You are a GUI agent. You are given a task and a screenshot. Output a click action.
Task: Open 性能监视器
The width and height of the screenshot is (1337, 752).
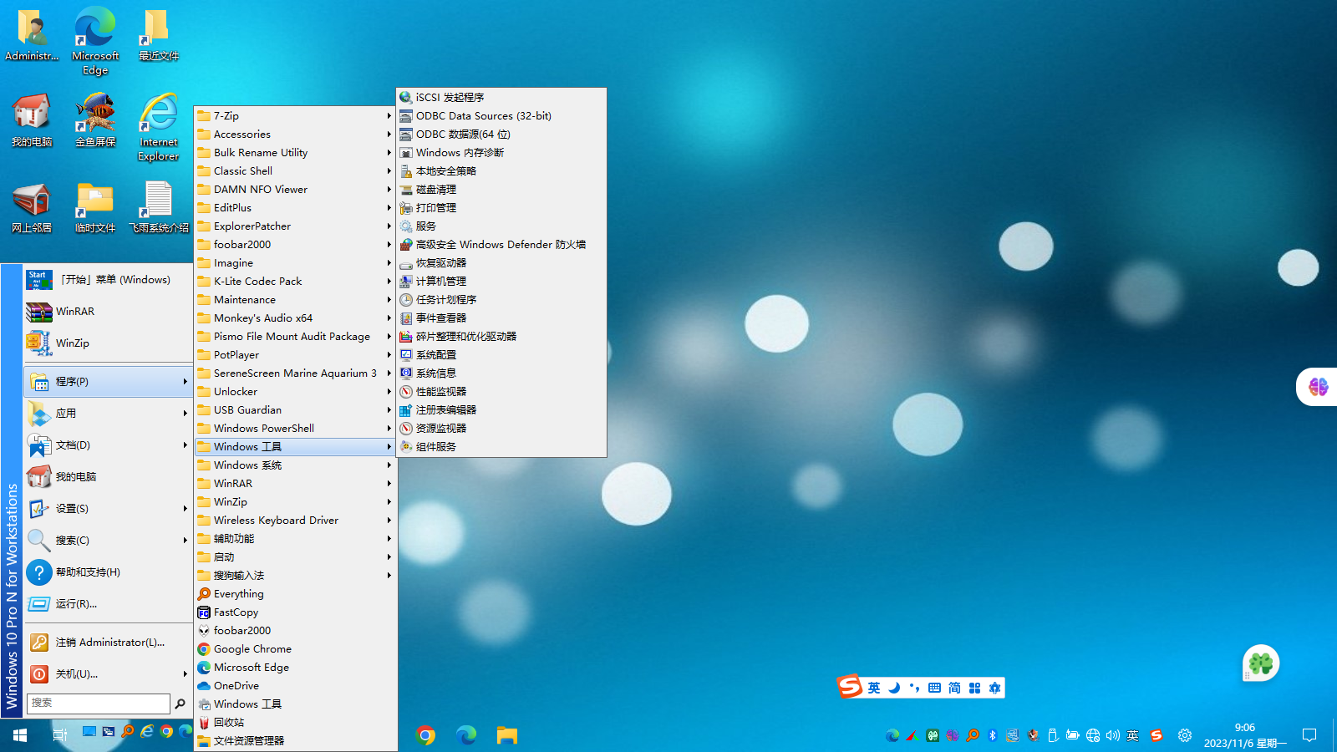pyautogui.click(x=501, y=392)
